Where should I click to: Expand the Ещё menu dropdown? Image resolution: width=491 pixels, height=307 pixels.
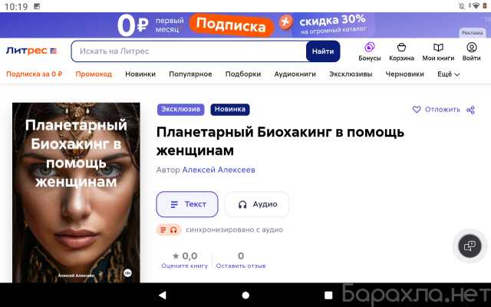(x=448, y=74)
